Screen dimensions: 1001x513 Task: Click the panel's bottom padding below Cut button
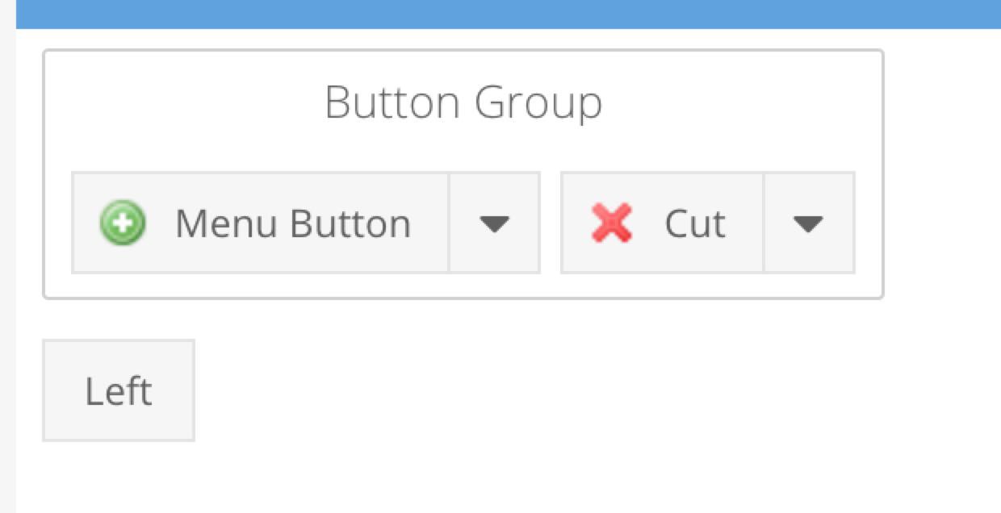[707, 286]
